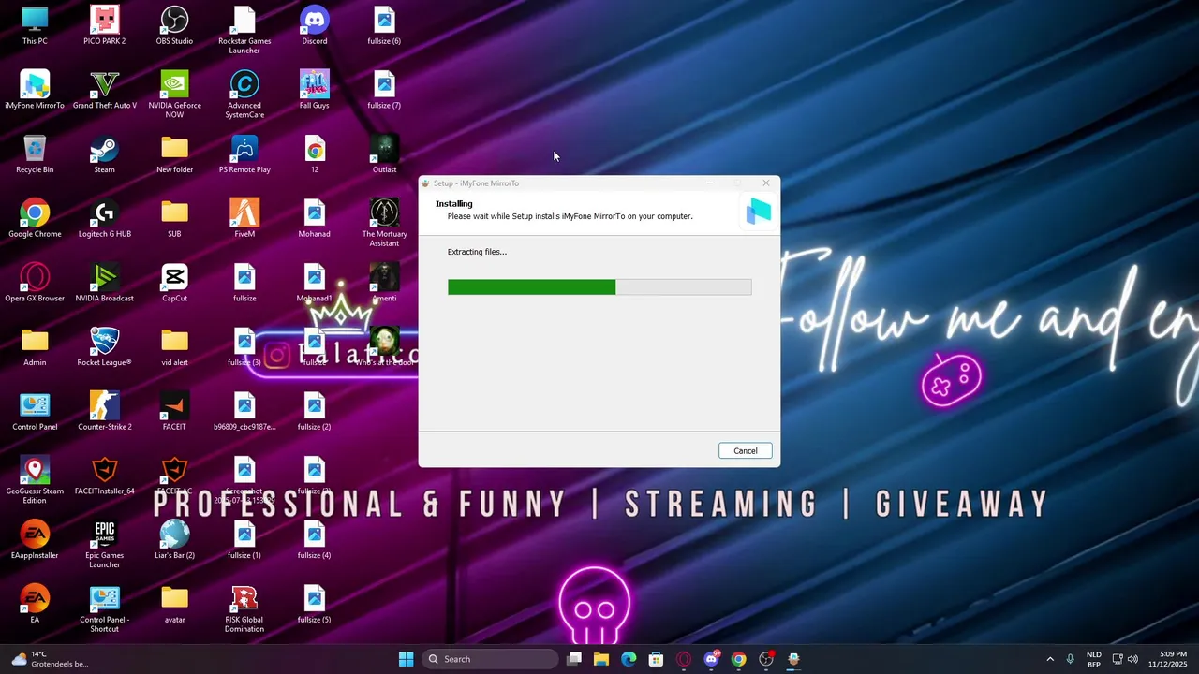Select the Opera GX Browser shortcut
This screenshot has width=1199, height=674.
(x=35, y=284)
